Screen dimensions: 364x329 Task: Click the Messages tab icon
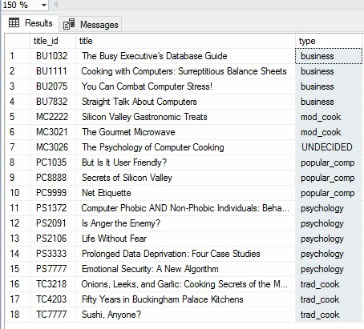click(69, 24)
